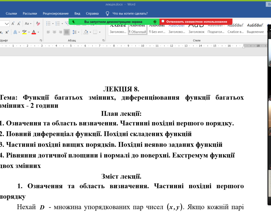Apply borders to the paragraph
271x212 pixels.
95,32
